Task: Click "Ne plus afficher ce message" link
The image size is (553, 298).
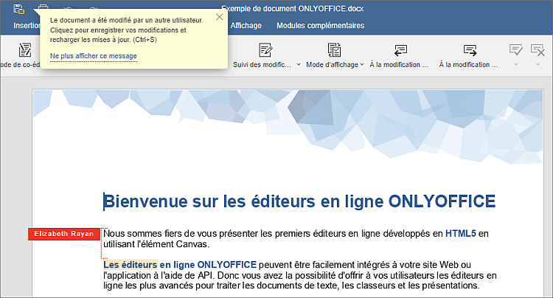Action: 93,56
